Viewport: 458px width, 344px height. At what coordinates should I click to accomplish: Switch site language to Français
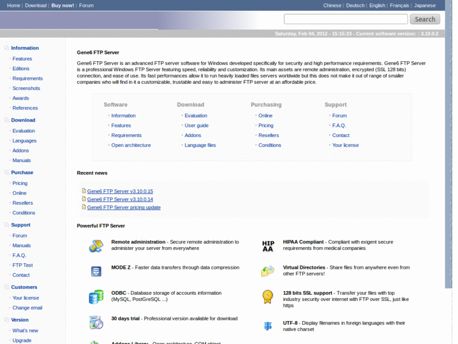pyautogui.click(x=399, y=5)
